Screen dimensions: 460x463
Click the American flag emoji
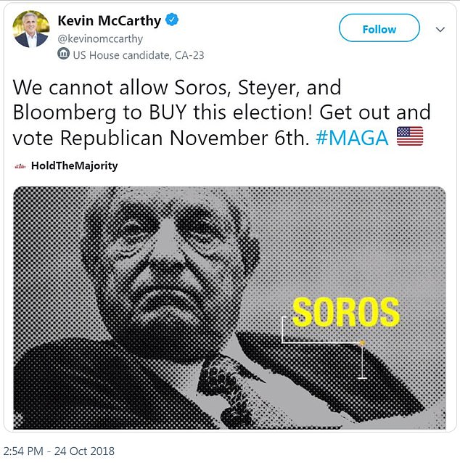(x=410, y=136)
